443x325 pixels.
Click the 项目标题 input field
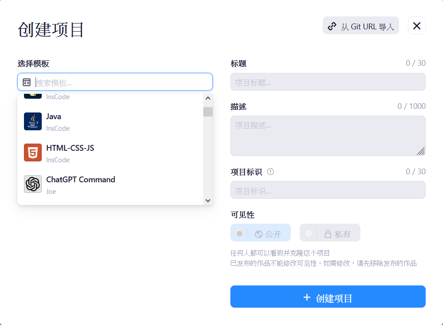click(x=328, y=82)
